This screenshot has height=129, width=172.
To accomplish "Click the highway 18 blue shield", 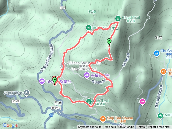I will click(x=51, y=115).
